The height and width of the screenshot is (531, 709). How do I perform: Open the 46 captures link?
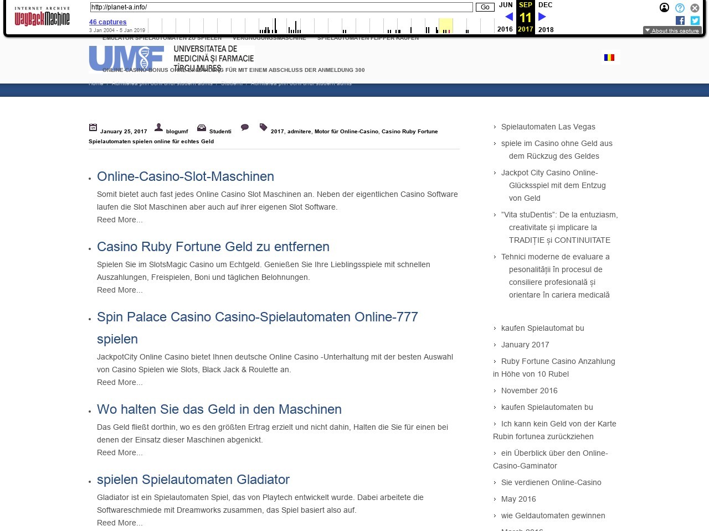(107, 22)
